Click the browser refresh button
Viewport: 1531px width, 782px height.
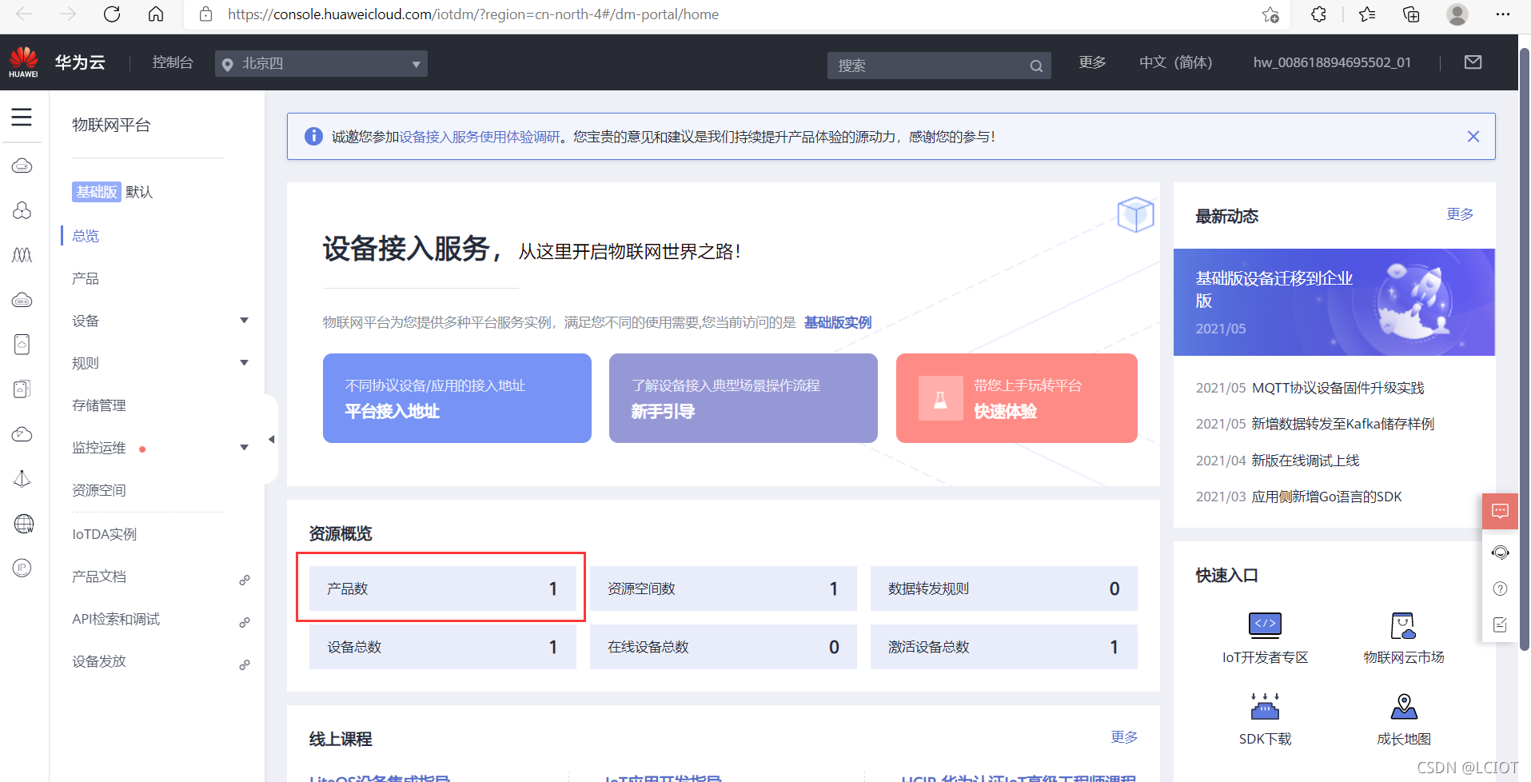pyautogui.click(x=112, y=14)
